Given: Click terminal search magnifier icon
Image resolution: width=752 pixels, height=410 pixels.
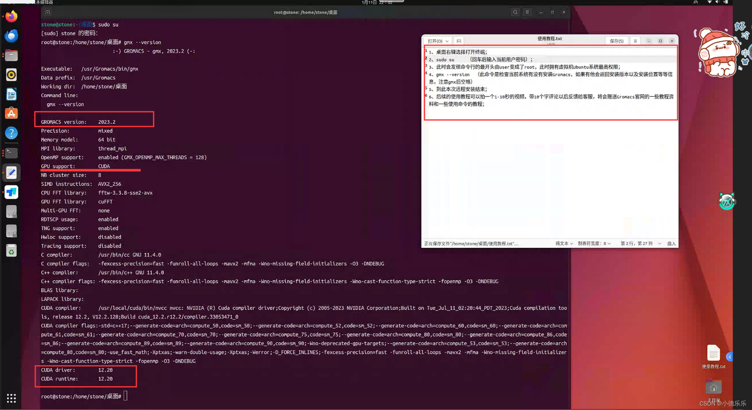Looking at the screenshot, I should tap(515, 12).
